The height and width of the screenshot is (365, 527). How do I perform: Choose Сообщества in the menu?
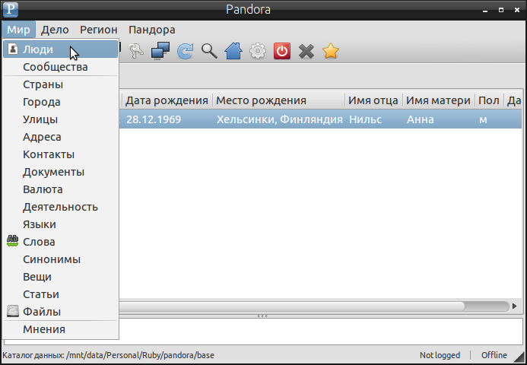point(61,67)
